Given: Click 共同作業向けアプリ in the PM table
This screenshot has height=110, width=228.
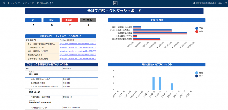Looking at the screenshot, I should (39, 108).
